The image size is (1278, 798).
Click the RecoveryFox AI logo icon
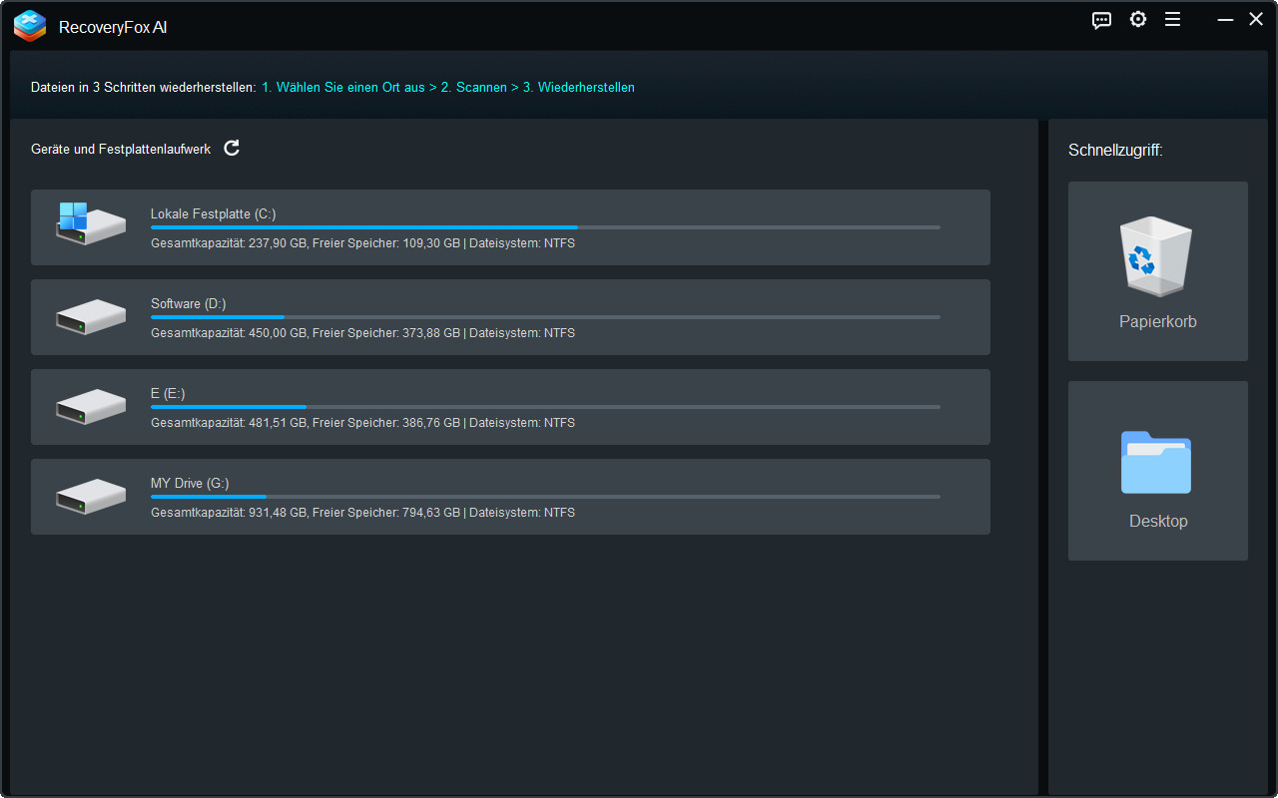coord(30,26)
